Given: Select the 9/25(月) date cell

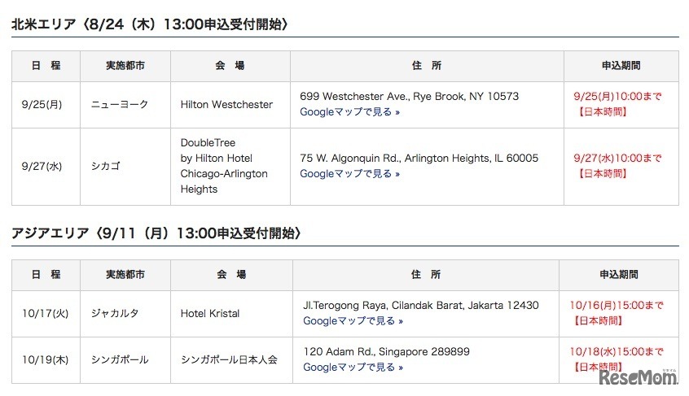Looking at the screenshot, I should [x=42, y=105].
